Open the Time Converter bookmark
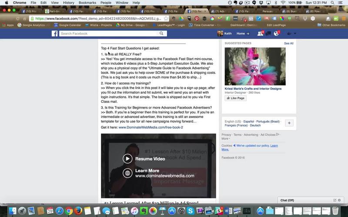The height and width of the screenshot is (217, 348). tap(204, 25)
